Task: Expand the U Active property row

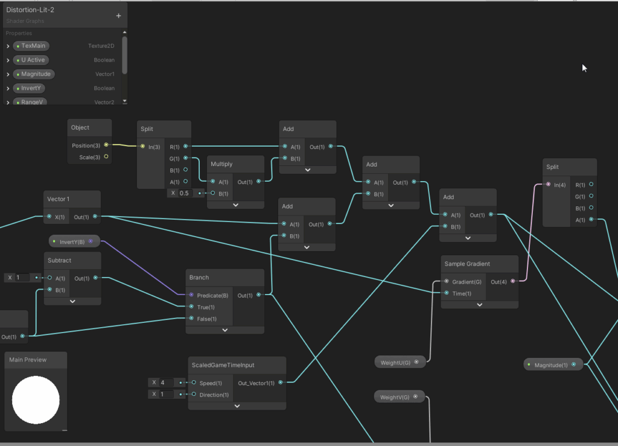Action: tap(8, 60)
